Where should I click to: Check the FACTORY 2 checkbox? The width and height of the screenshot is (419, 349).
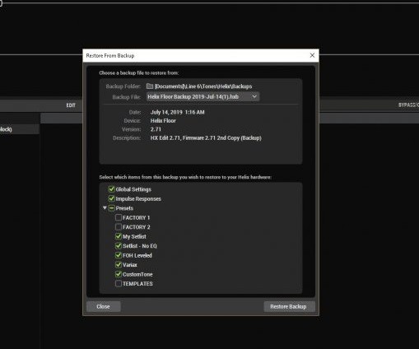(x=119, y=227)
